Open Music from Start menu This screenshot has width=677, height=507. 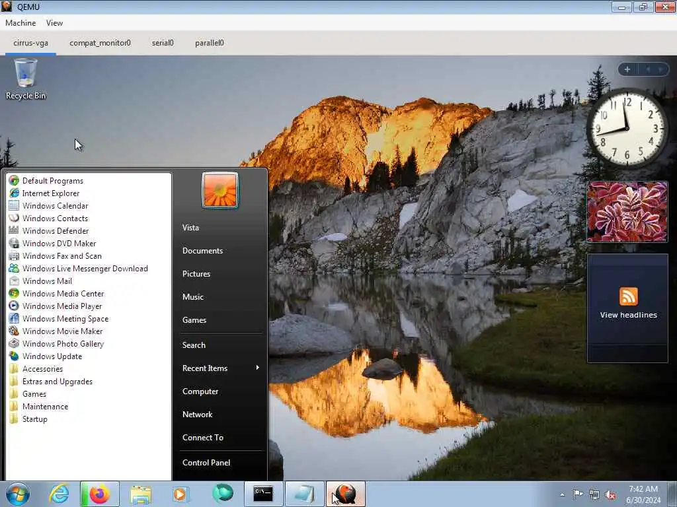point(192,296)
